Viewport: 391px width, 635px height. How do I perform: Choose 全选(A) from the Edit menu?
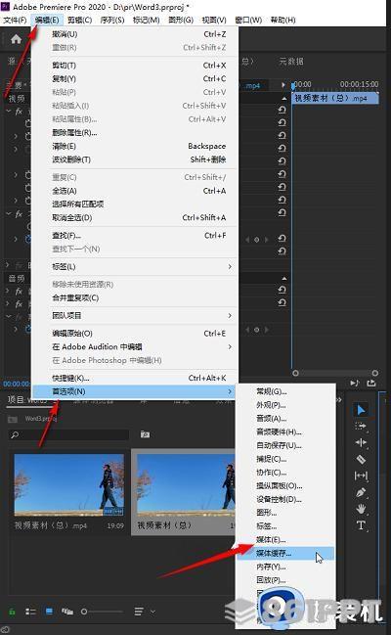tap(135, 191)
